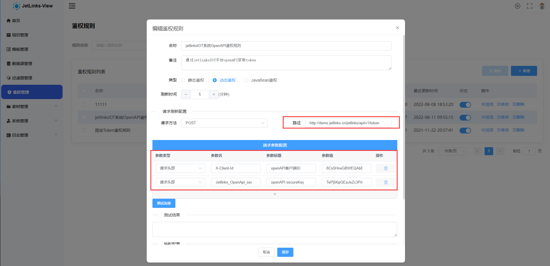
Task: Click the 备注 textarea
Action: point(286,63)
